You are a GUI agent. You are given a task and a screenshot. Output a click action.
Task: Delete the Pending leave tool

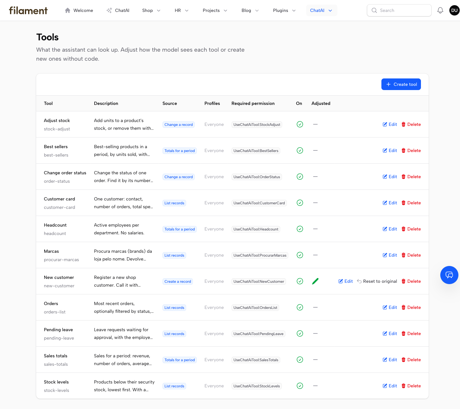coord(411,333)
